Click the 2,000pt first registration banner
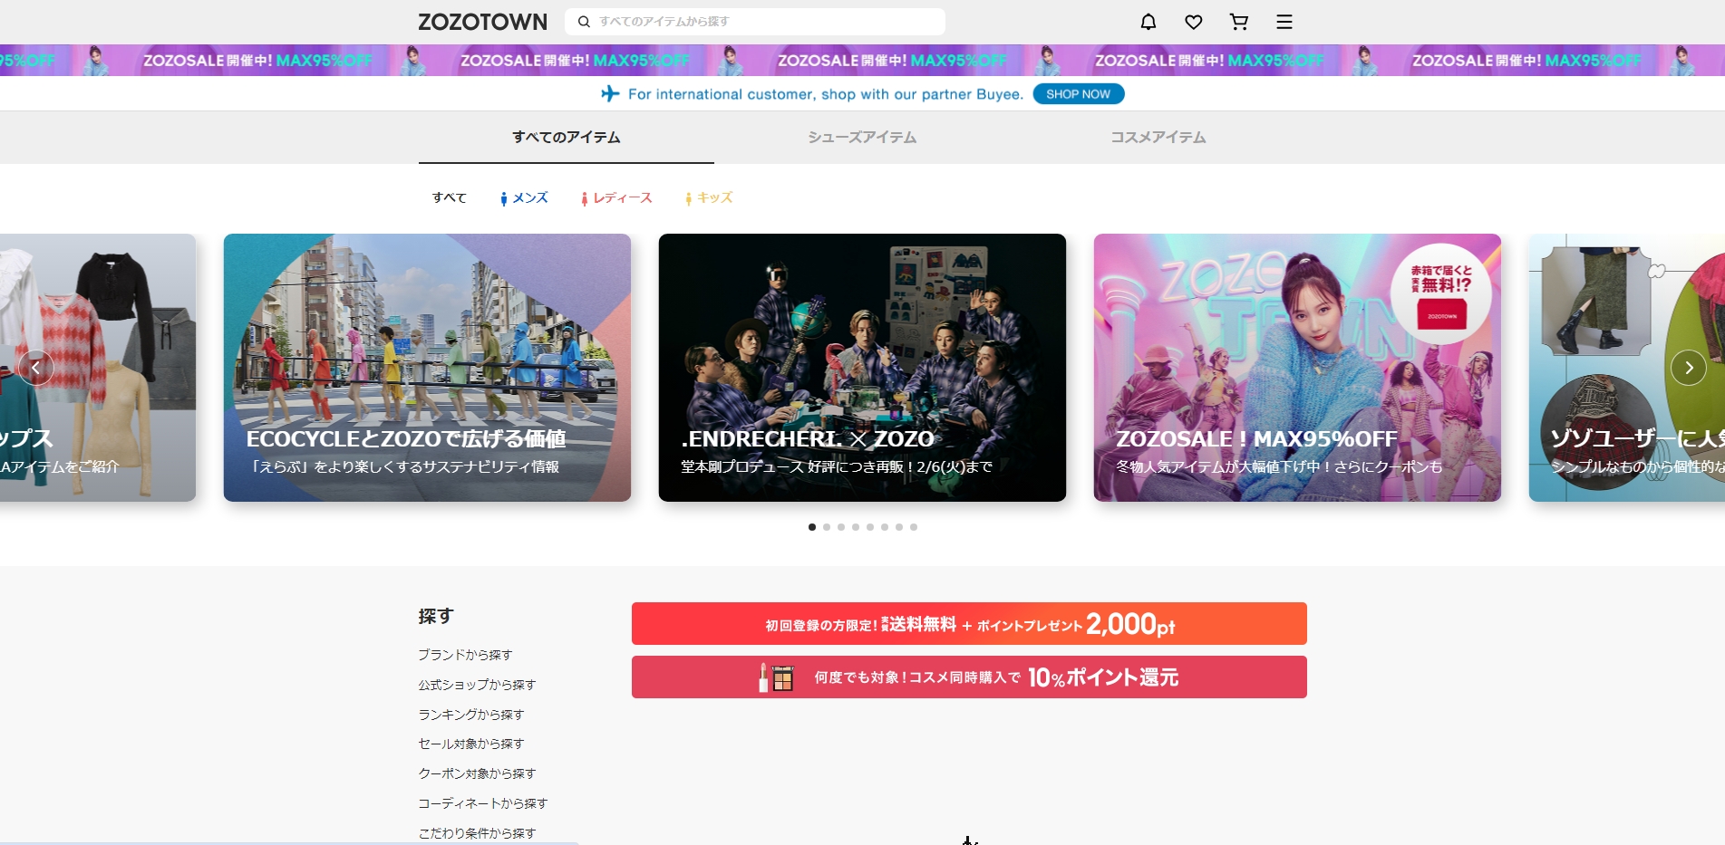The width and height of the screenshot is (1725, 845). pos(969,624)
